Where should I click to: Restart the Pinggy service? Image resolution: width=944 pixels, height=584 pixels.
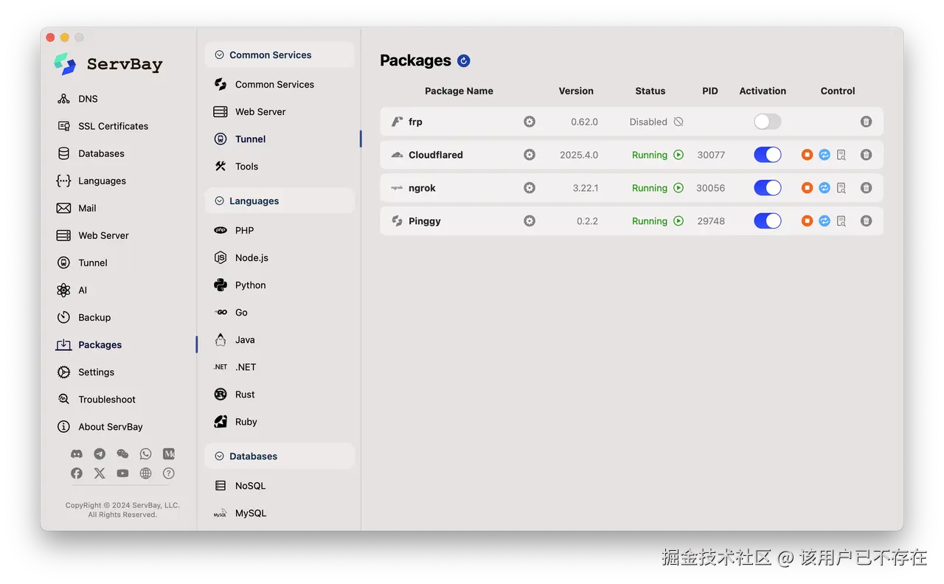pyautogui.click(x=825, y=221)
